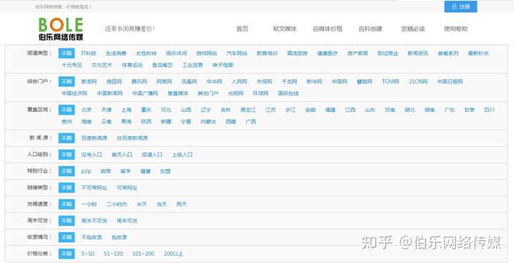This screenshot has height=263, width=514.
Task: Filter portal by 中华网
Action: (x=214, y=81)
